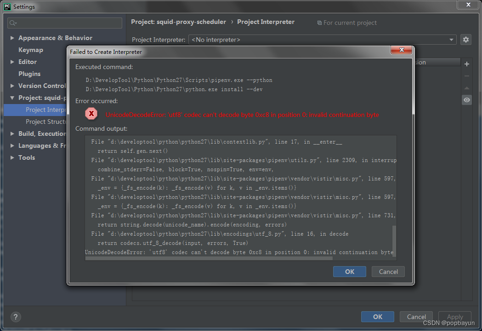Screen dimensions: 482x331
Task: Click the upgrade package up-arrow icon
Action: click(467, 88)
